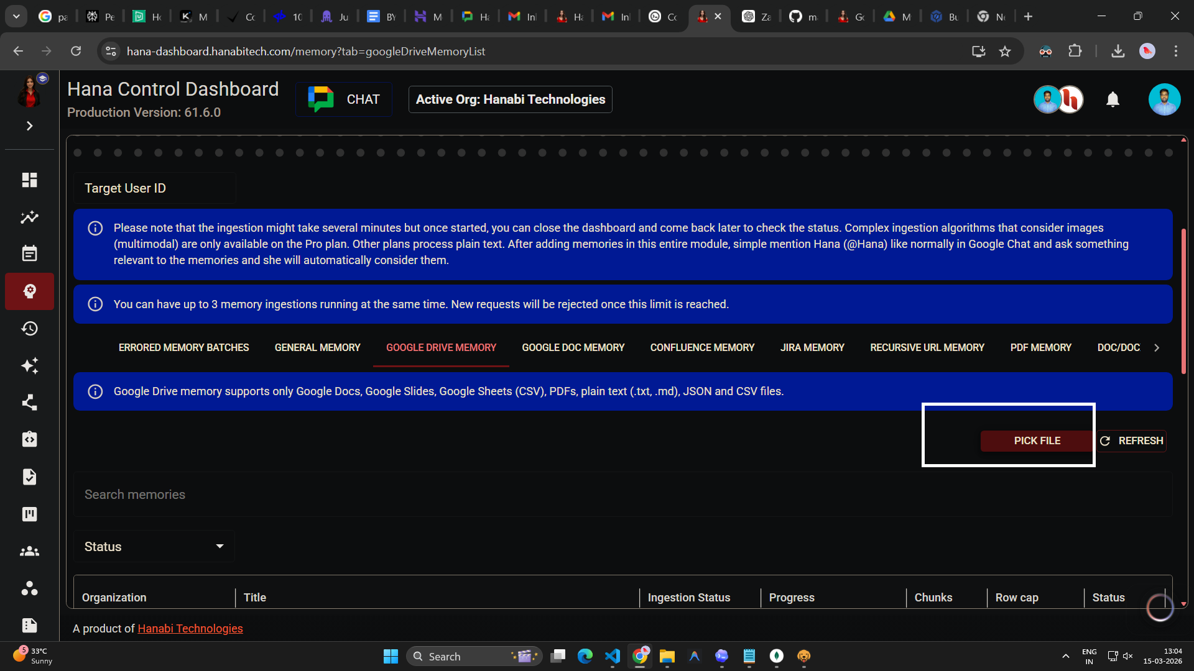Expand the sidebar with chevron arrow
Screen dimensions: 1194x671
click(29, 126)
